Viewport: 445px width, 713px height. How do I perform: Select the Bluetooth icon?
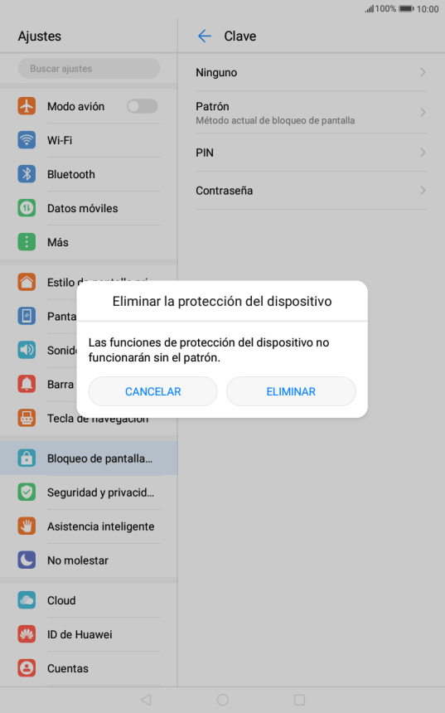click(27, 174)
